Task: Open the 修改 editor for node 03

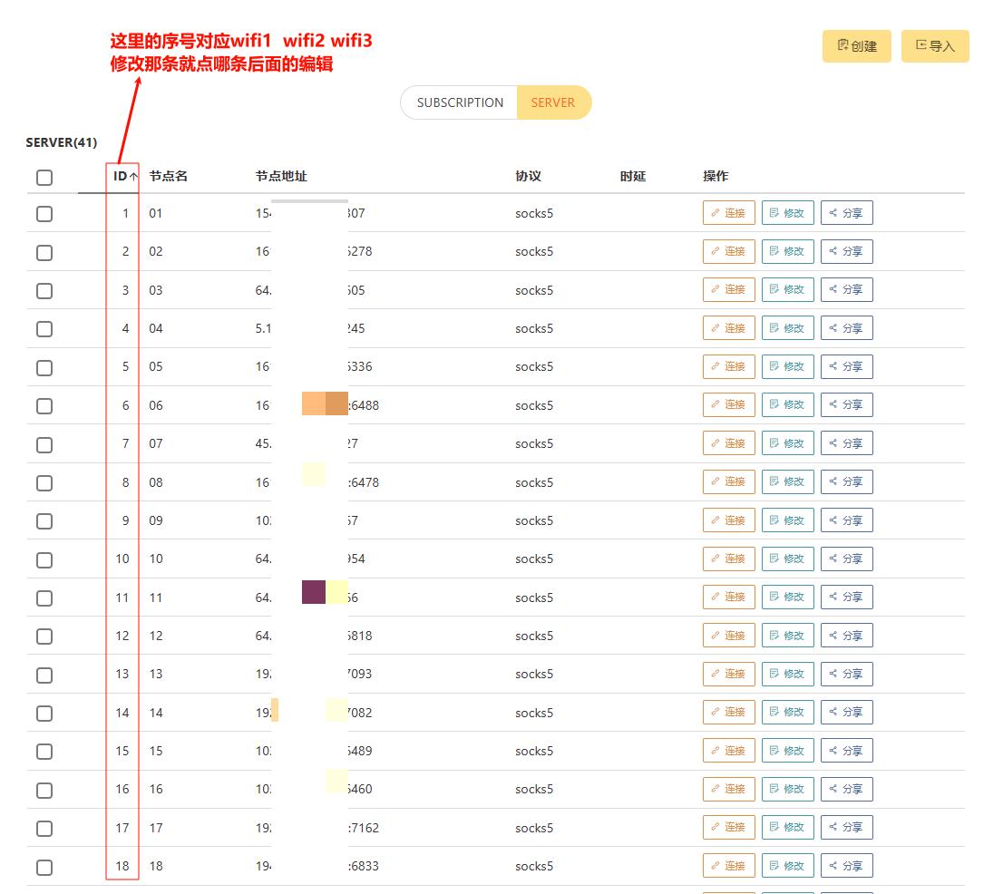Action: point(787,289)
